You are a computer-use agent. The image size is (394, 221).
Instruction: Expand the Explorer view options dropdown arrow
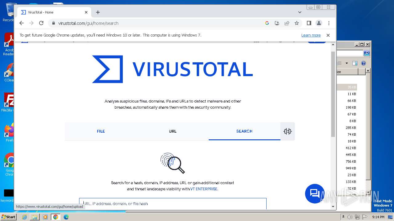(x=347, y=63)
